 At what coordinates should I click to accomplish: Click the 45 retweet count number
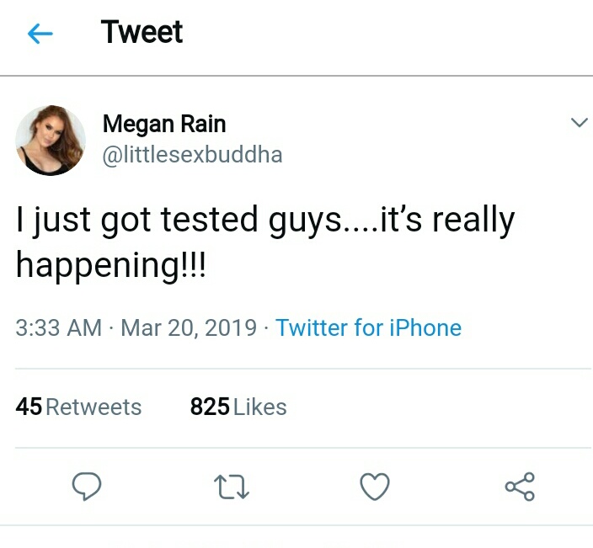(29, 407)
